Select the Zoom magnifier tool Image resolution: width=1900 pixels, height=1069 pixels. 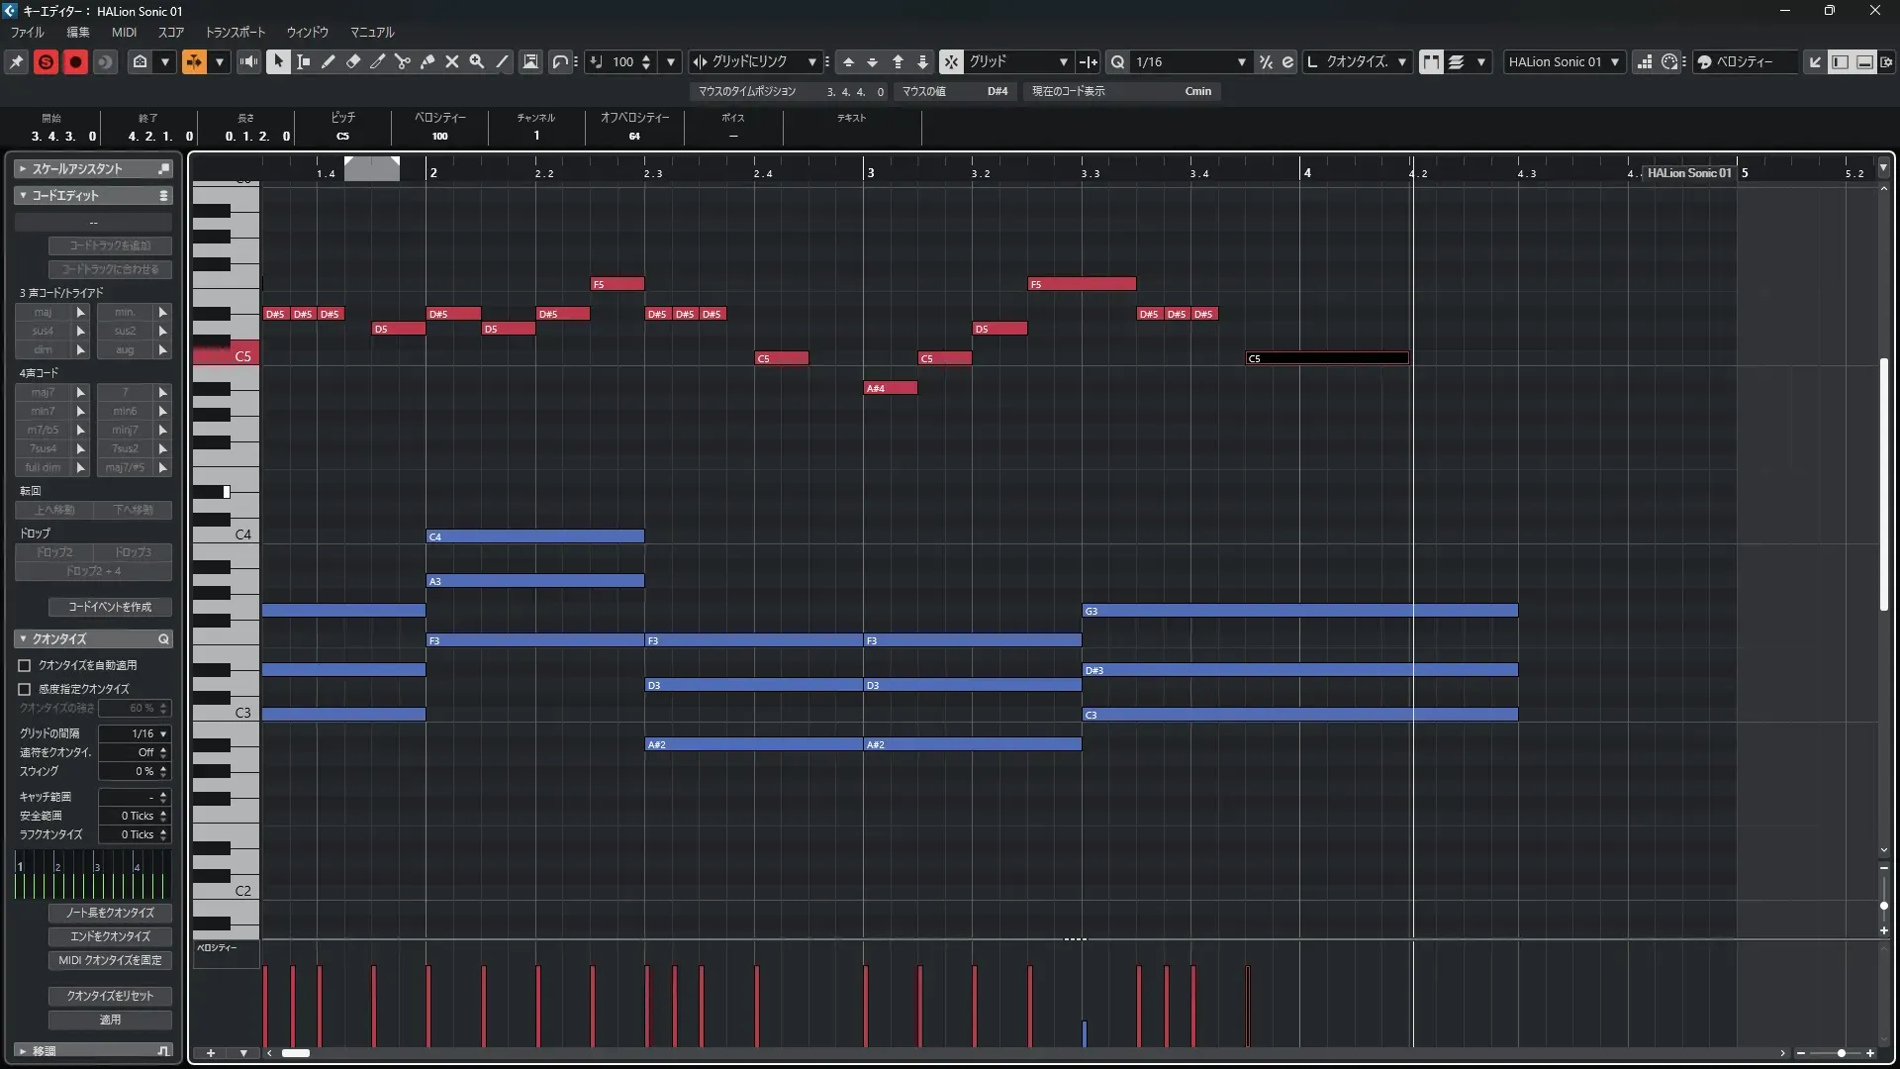(x=477, y=61)
